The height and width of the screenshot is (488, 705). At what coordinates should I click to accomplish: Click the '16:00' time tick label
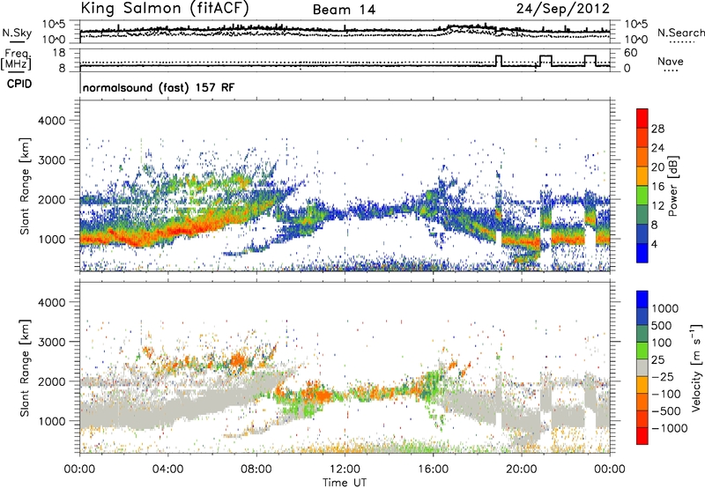tap(433, 470)
